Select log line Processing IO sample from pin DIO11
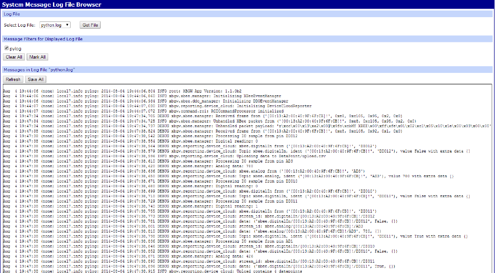Image resolution: width=495 pixels, height=273 pixels. coord(150,201)
